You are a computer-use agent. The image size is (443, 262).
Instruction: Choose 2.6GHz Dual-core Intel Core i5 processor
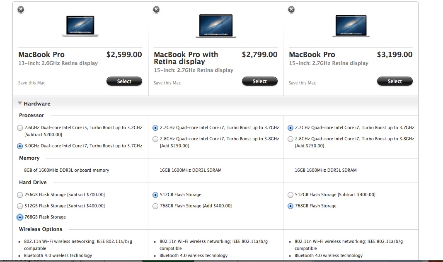click(x=20, y=128)
